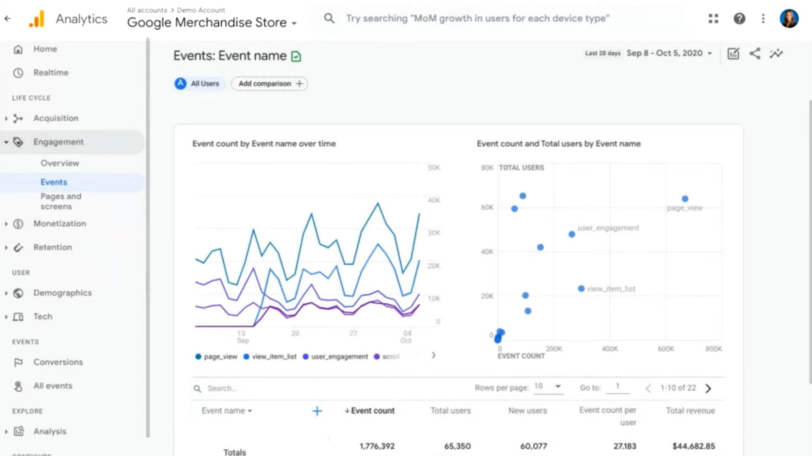Click the Acquisition sidebar icon
Image resolution: width=812 pixels, height=456 pixels.
[18, 118]
